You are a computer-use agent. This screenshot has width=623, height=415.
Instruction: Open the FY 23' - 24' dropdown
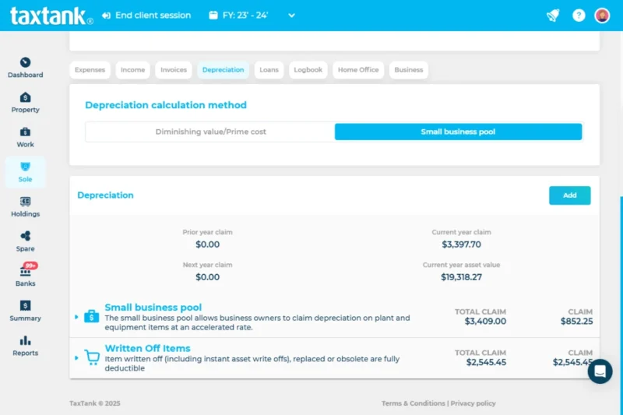click(252, 16)
